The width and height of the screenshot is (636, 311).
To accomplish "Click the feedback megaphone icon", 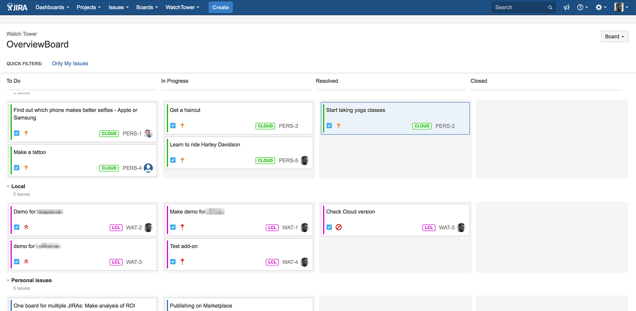I will coord(567,7).
